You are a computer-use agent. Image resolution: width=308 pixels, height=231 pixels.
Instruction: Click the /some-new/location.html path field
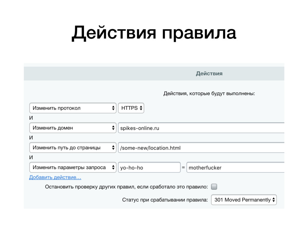coord(201,148)
